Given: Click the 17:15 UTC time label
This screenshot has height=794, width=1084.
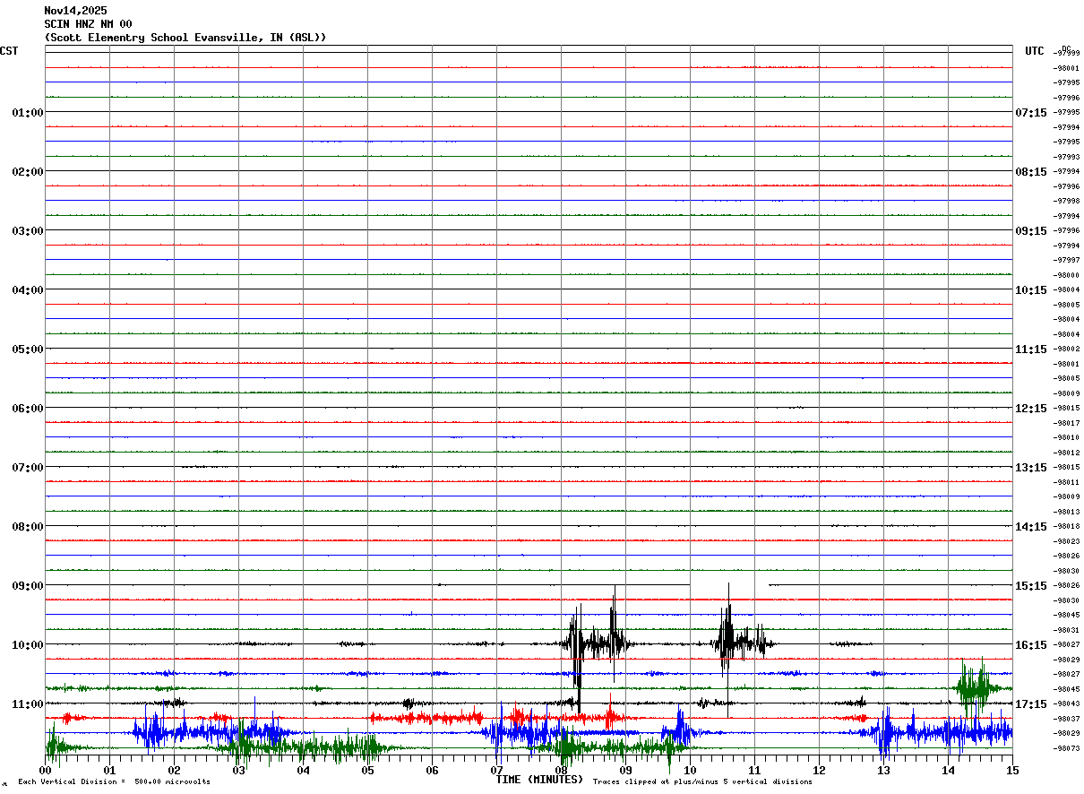Looking at the screenshot, I should (1031, 703).
